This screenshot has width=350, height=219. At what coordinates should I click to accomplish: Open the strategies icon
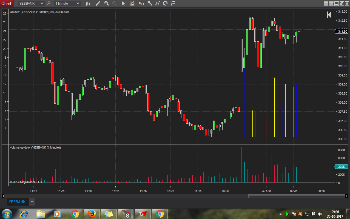pyautogui.click(x=165, y=4)
